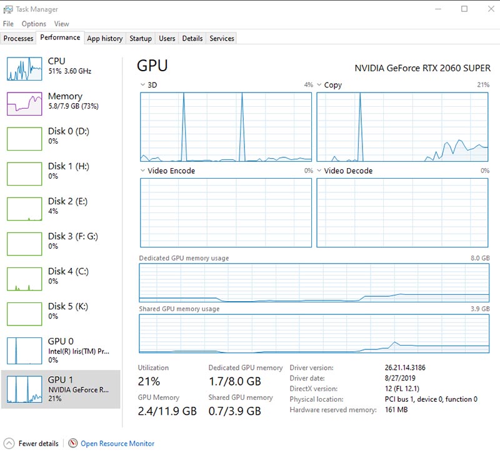
Task: Select the Disk 5 (K:) mini graph
Action: [24, 314]
